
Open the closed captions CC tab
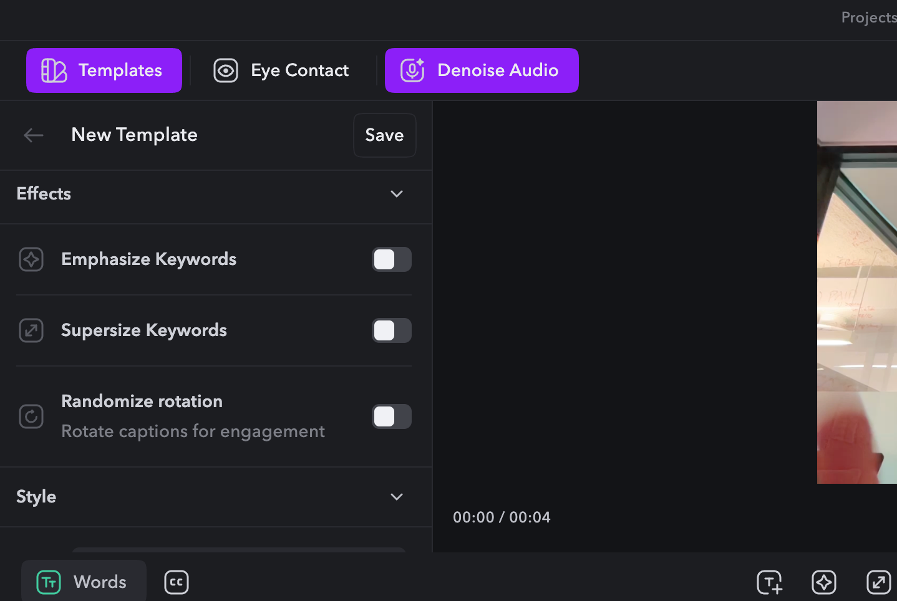tap(177, 582)
